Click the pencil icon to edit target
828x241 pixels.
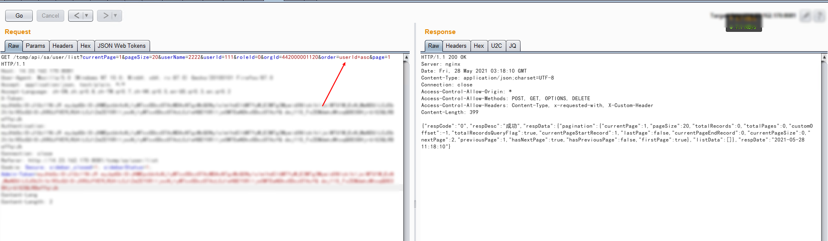coord(805,16)
